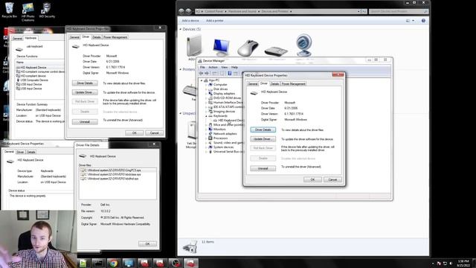Click Back navigation button in Devices and Printers
This screenshot has width=476, height=268.
point(181,11)
